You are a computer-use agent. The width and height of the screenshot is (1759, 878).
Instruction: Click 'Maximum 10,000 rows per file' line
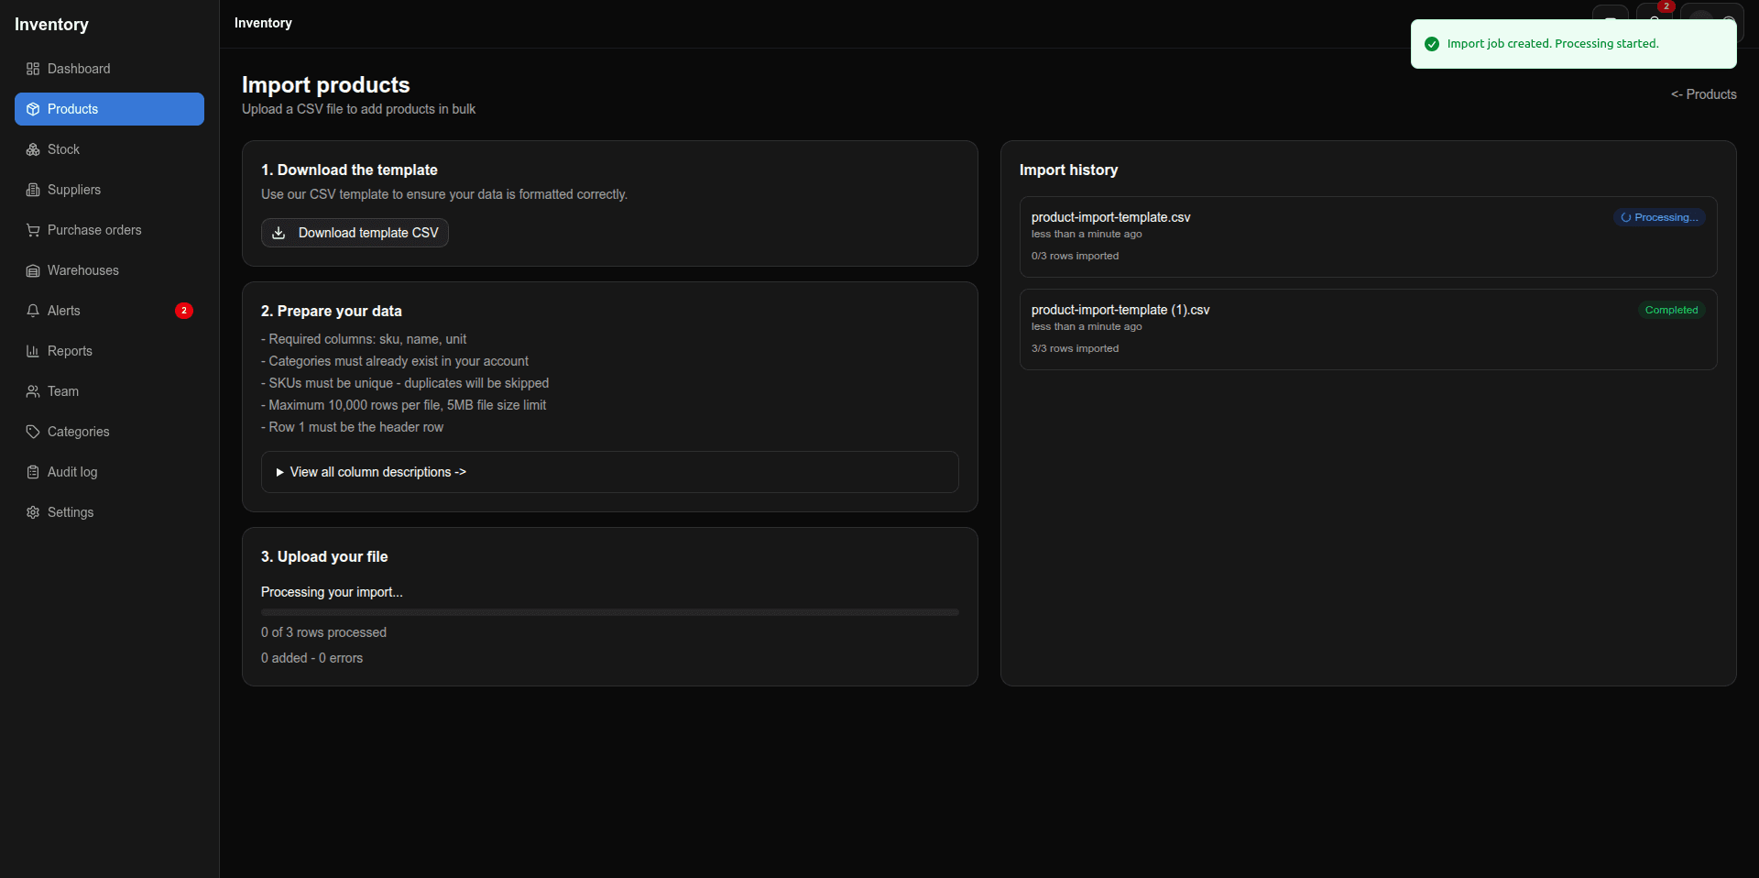click(403, 405)
